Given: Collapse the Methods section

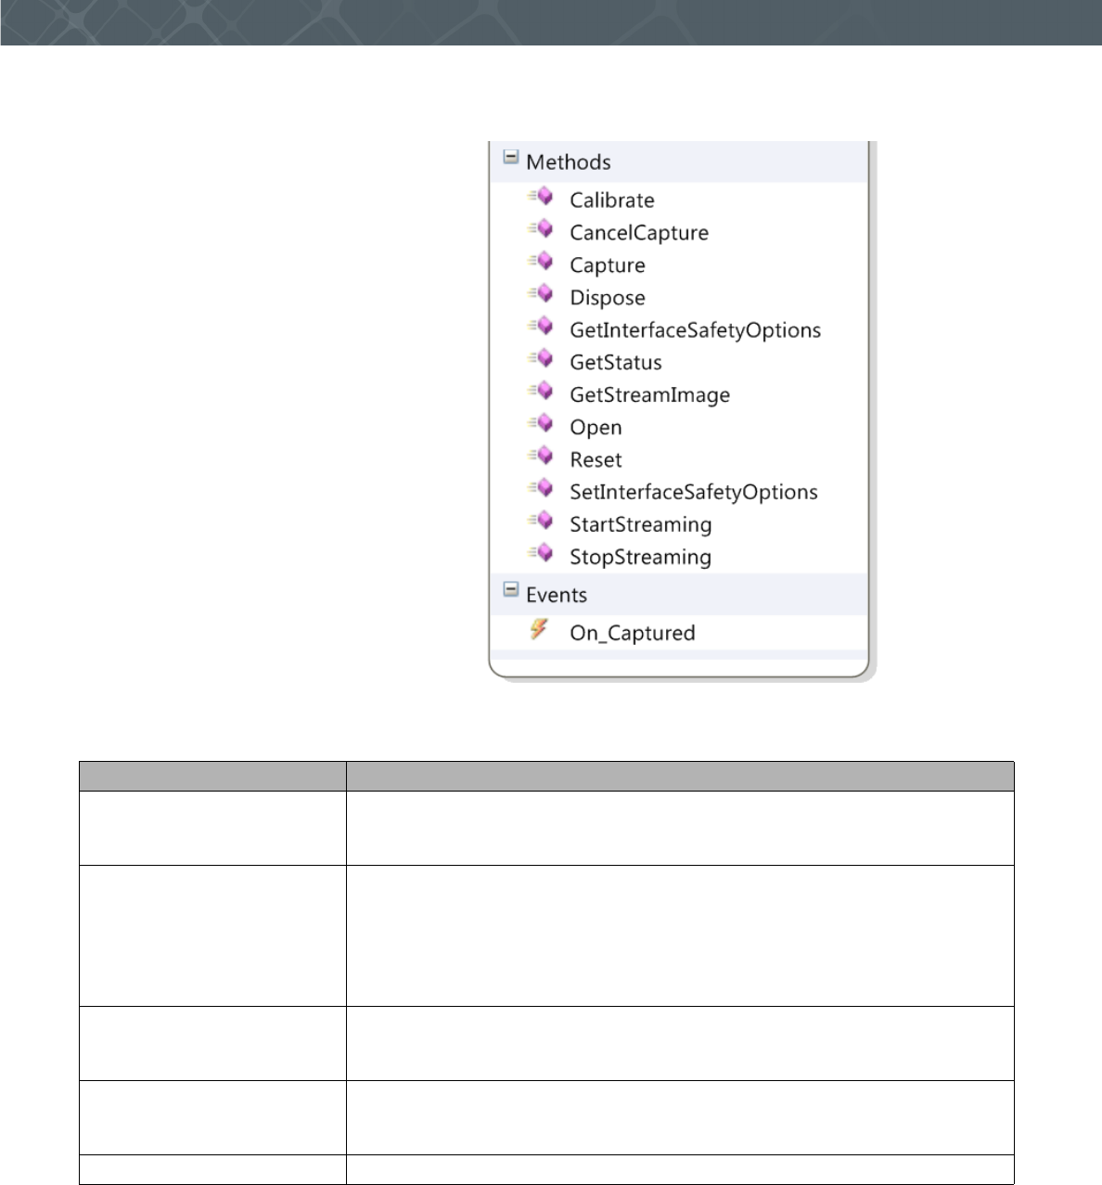Looking at the screenshot, I should point(510,157).
